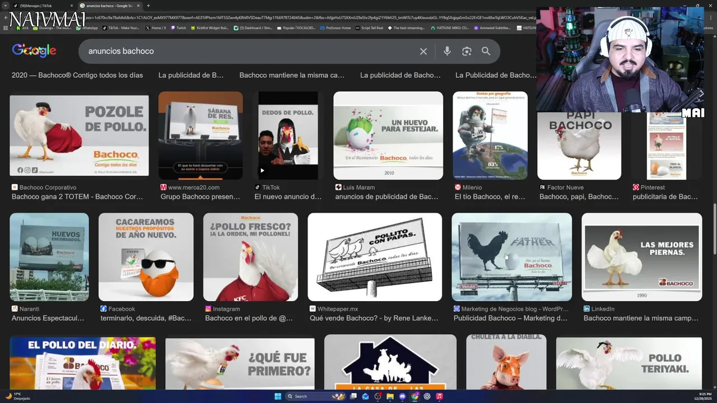Open ChatGPT from the taskbar
Image resolution: width=717 pixels, height=403 pixels.
point(427,396)
